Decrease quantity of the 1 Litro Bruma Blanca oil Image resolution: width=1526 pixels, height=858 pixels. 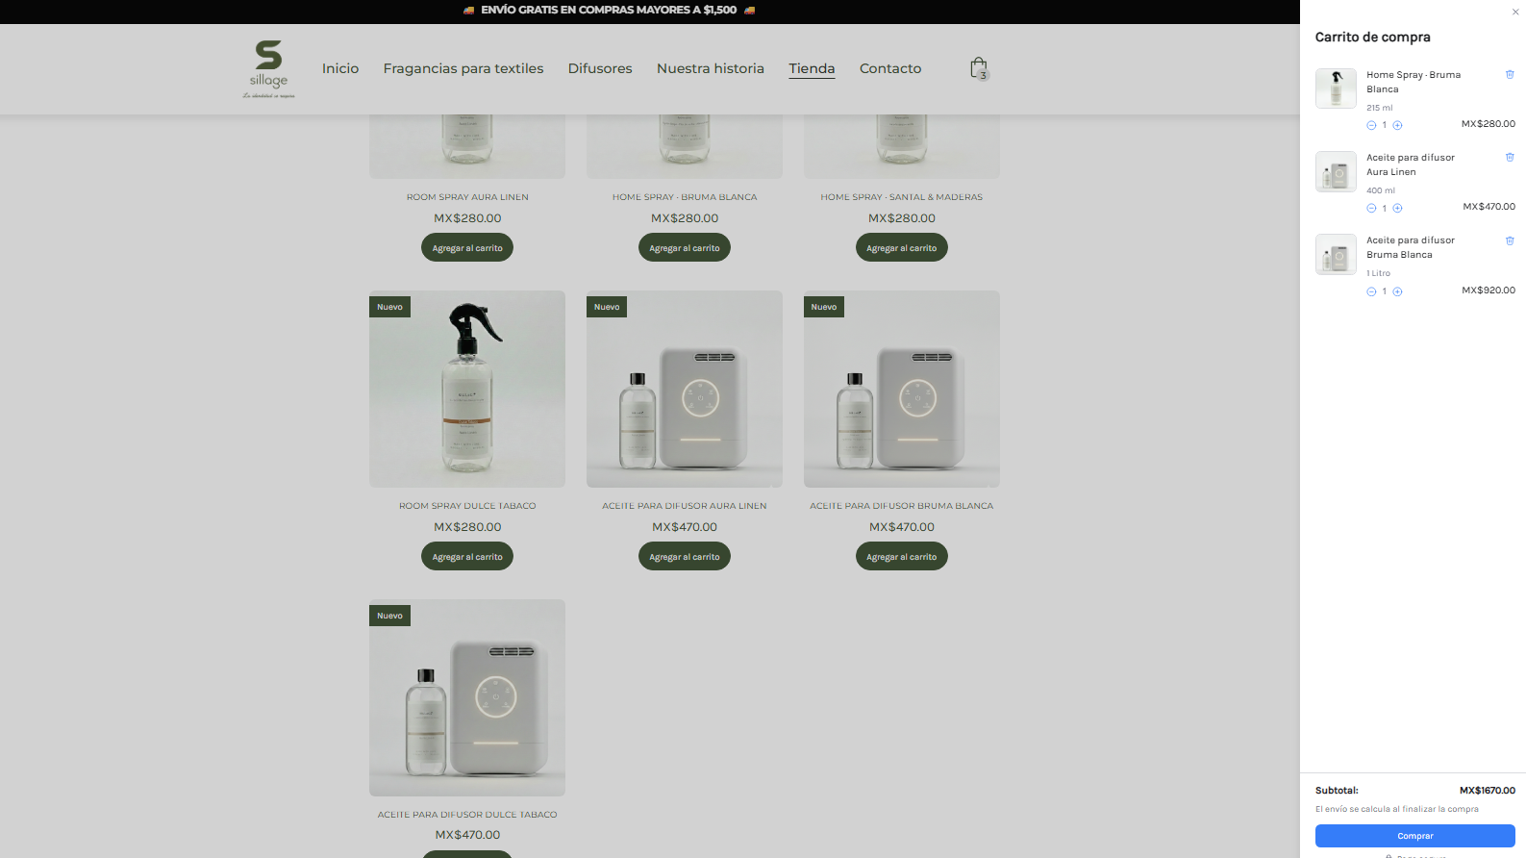(x=1371, y=291)
